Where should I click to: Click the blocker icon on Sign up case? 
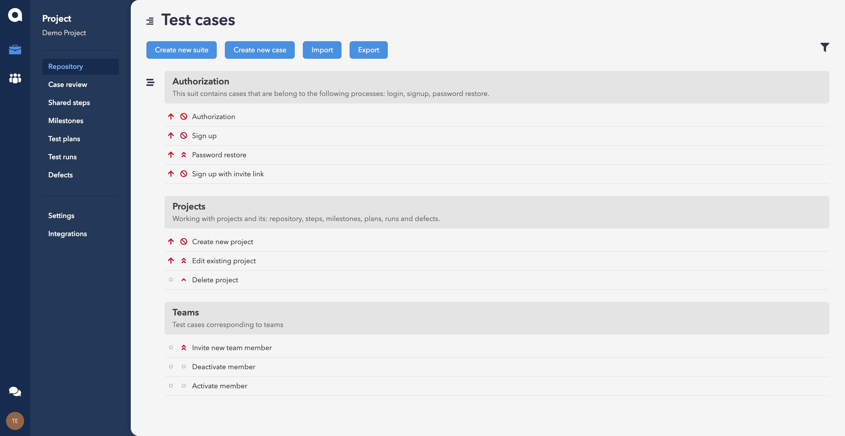click(x=184, y=136)
